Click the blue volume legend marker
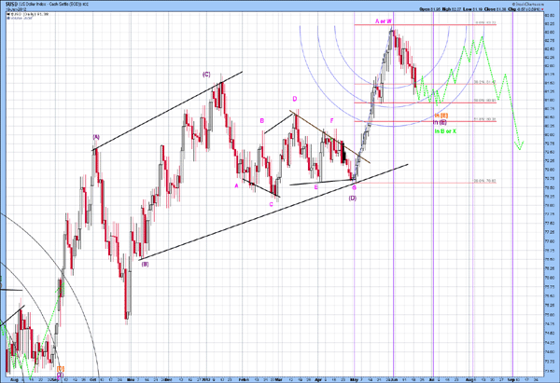 point(8,19)
